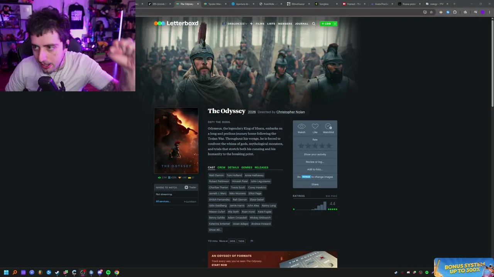Open Show your activity
Viewport: 494px width, 277px height.
tap(315, 154)
